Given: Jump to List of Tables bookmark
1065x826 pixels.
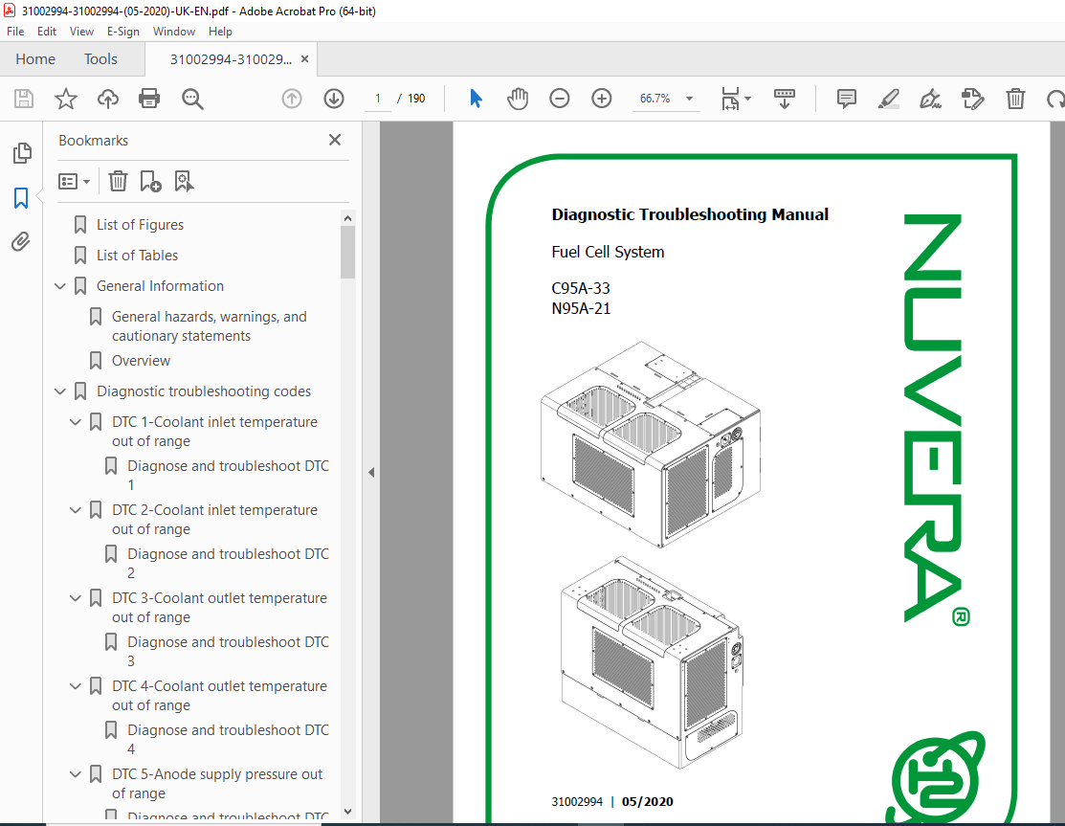Looking at the screenshot, I should pyautogui.click(x=137, y=256).
